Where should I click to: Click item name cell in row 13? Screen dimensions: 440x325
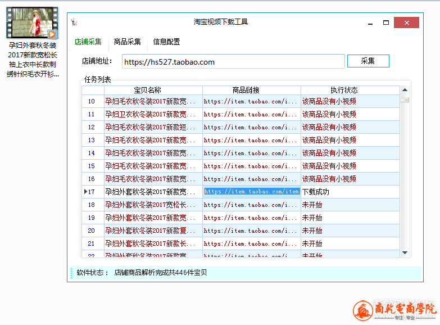(x=153, y=140)
